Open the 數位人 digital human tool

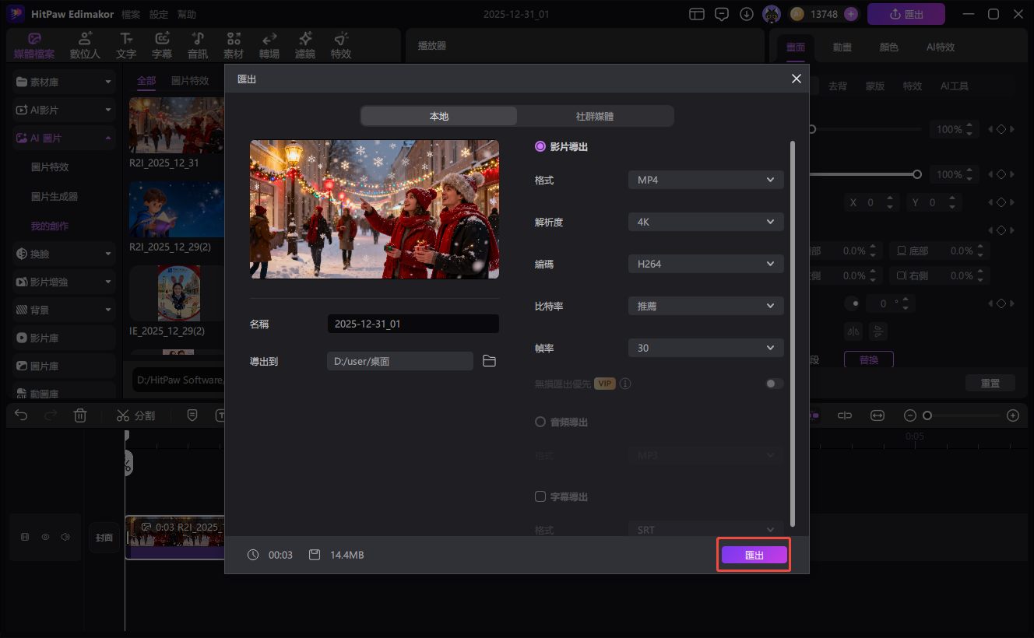(x=85, y=46)
